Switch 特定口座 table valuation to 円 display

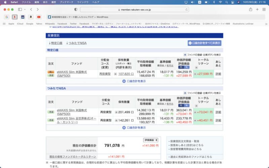(x=181, y=67)
